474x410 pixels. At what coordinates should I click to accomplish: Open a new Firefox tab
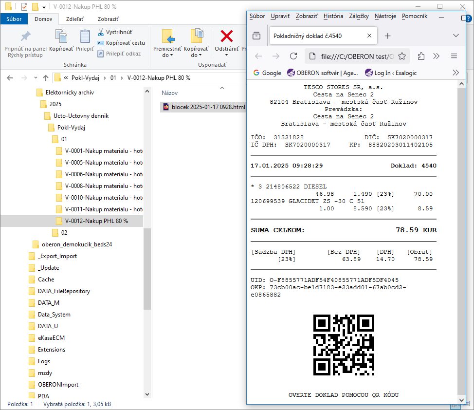[387, 36]
